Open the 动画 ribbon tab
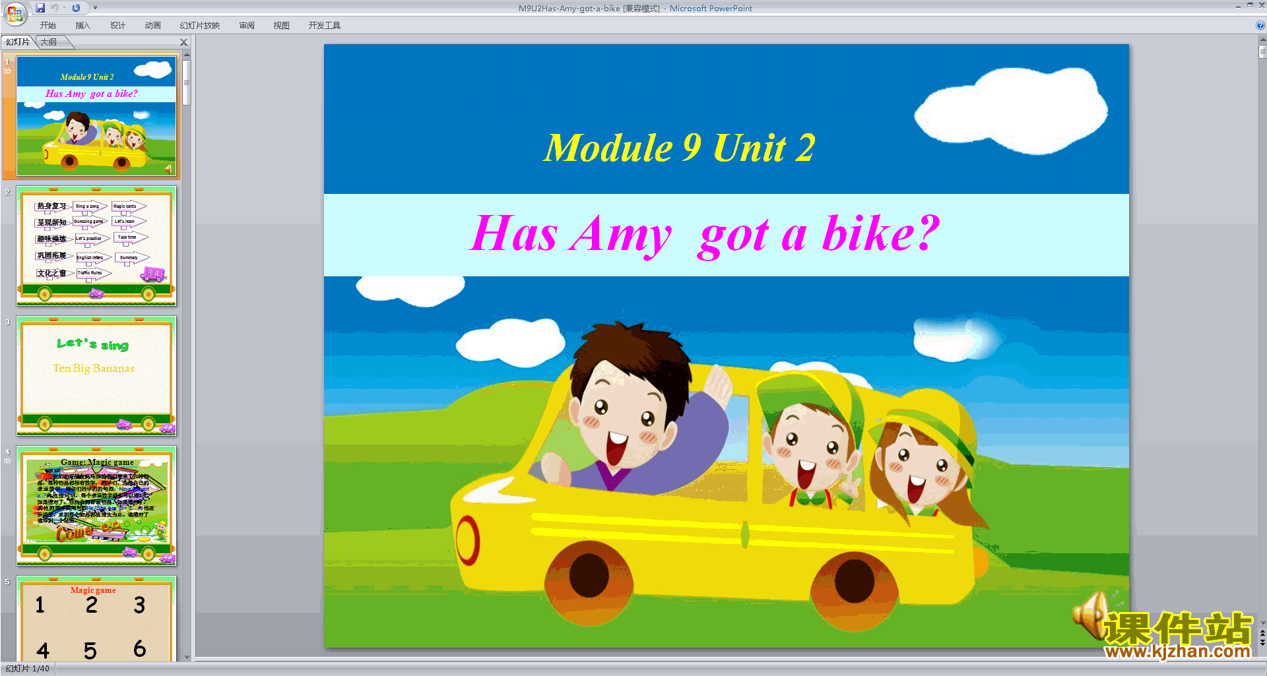Screen dimensions: 1267x676 152,26
